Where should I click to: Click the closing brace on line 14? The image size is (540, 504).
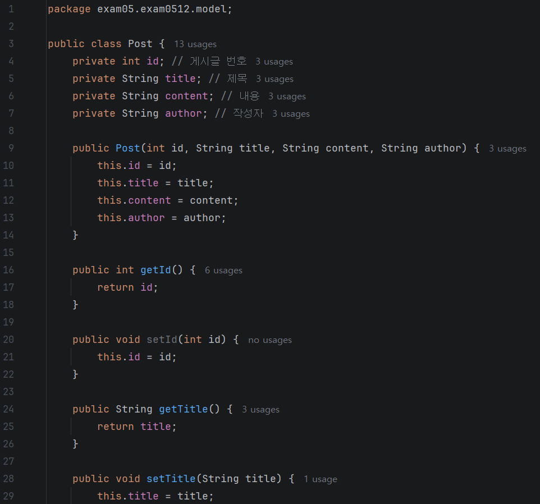[75, 235]
